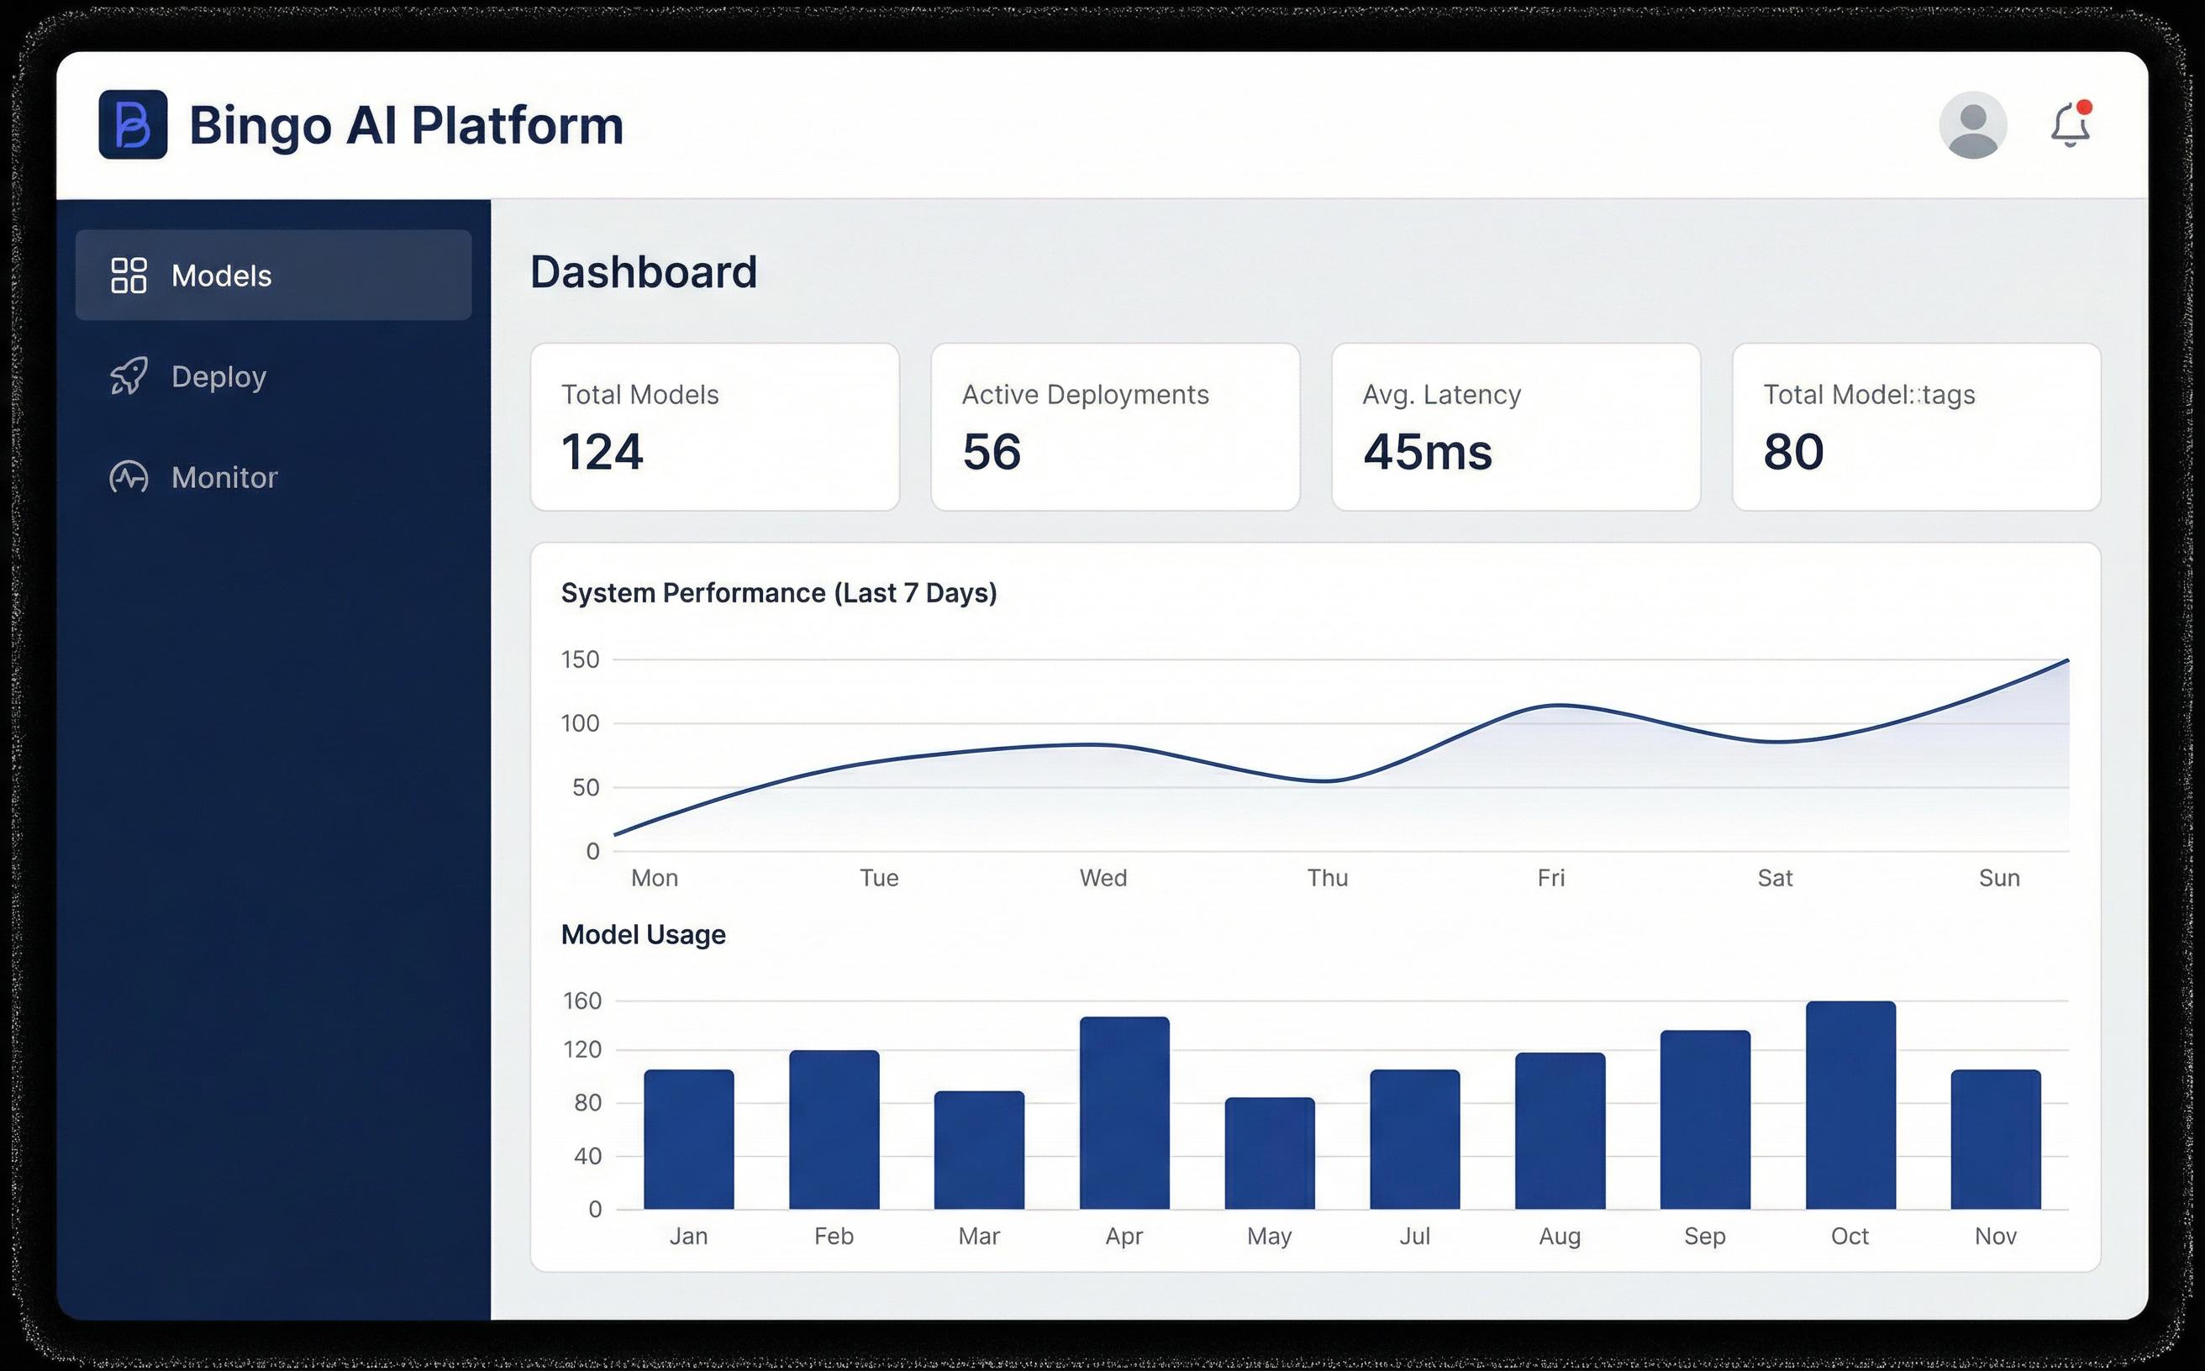Click the May bar in usage chart
The height and width of the screenshot is (1371, 2205).
1269,1153
